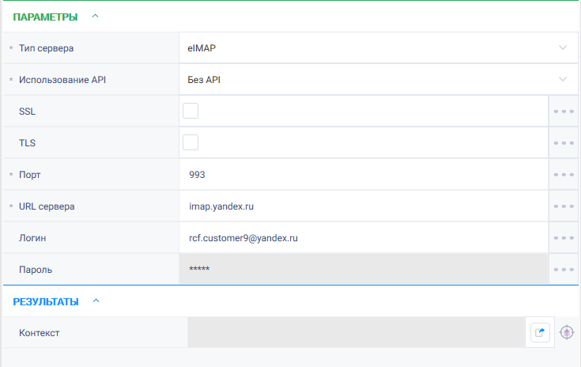Click the export icon beside Контекст field
The image size is (581, 367).
pos(540,332)
